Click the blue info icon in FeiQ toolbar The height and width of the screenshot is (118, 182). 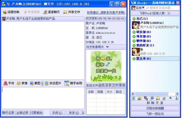click(177, 98)
